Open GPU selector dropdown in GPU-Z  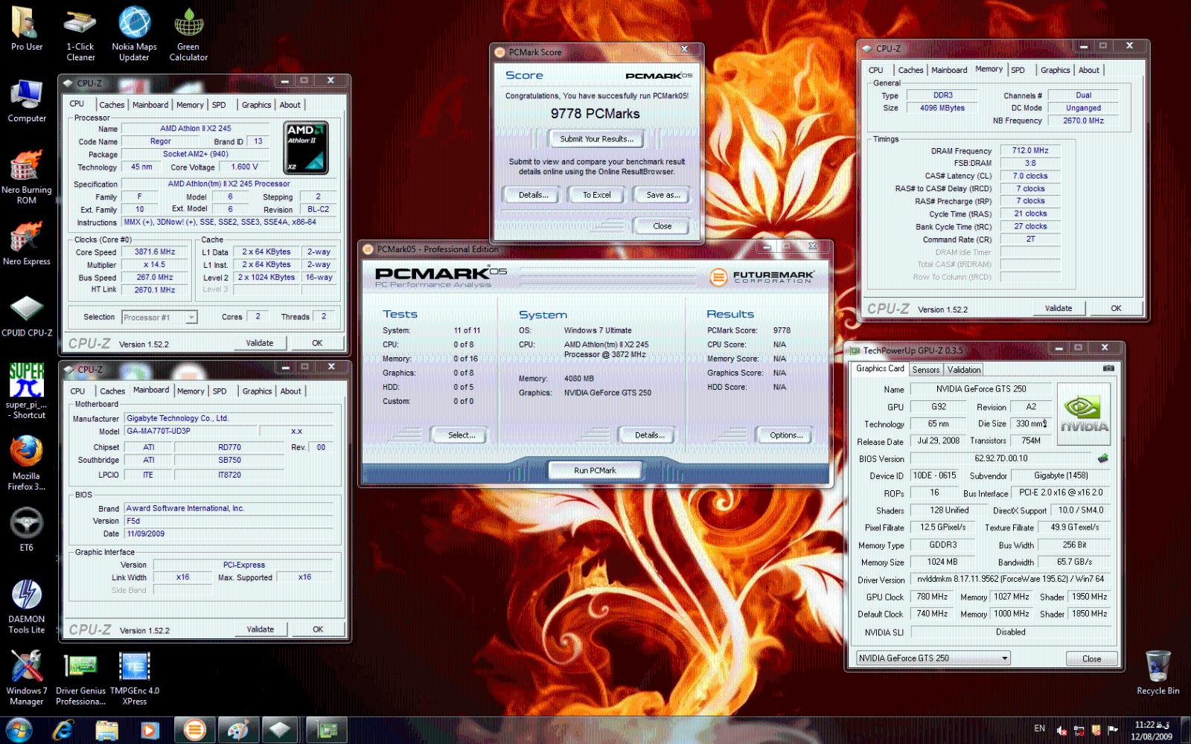(932, 658)
